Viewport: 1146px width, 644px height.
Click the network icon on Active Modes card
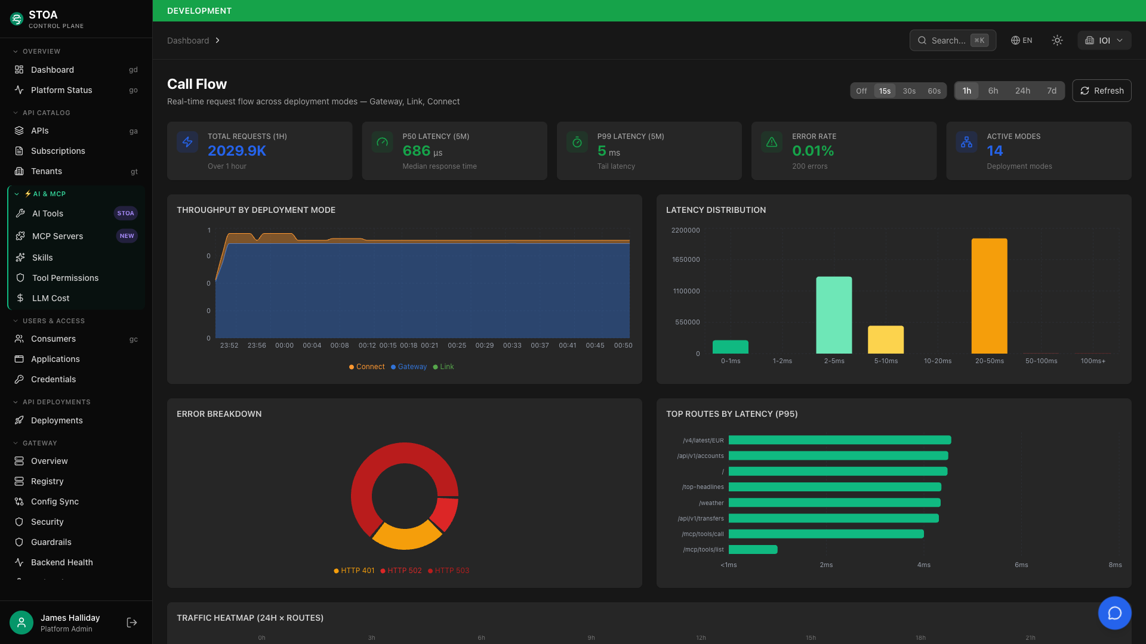point(966,142)
